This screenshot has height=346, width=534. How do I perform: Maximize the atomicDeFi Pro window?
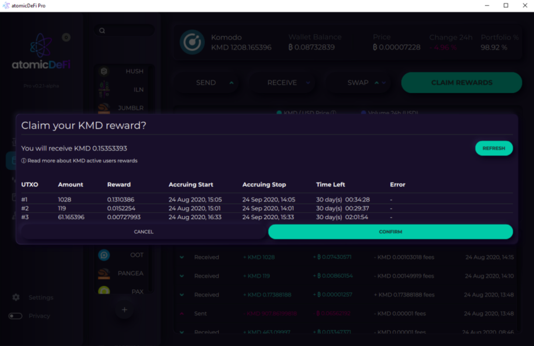pyautogui.click(x=506, y=6)
